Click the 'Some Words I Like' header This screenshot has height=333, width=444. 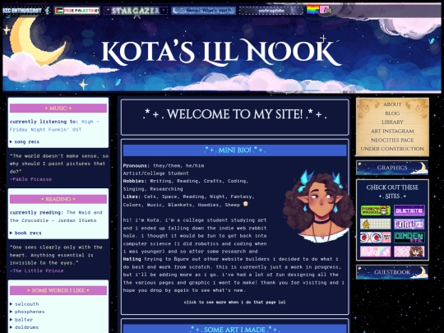click(58, 290)
